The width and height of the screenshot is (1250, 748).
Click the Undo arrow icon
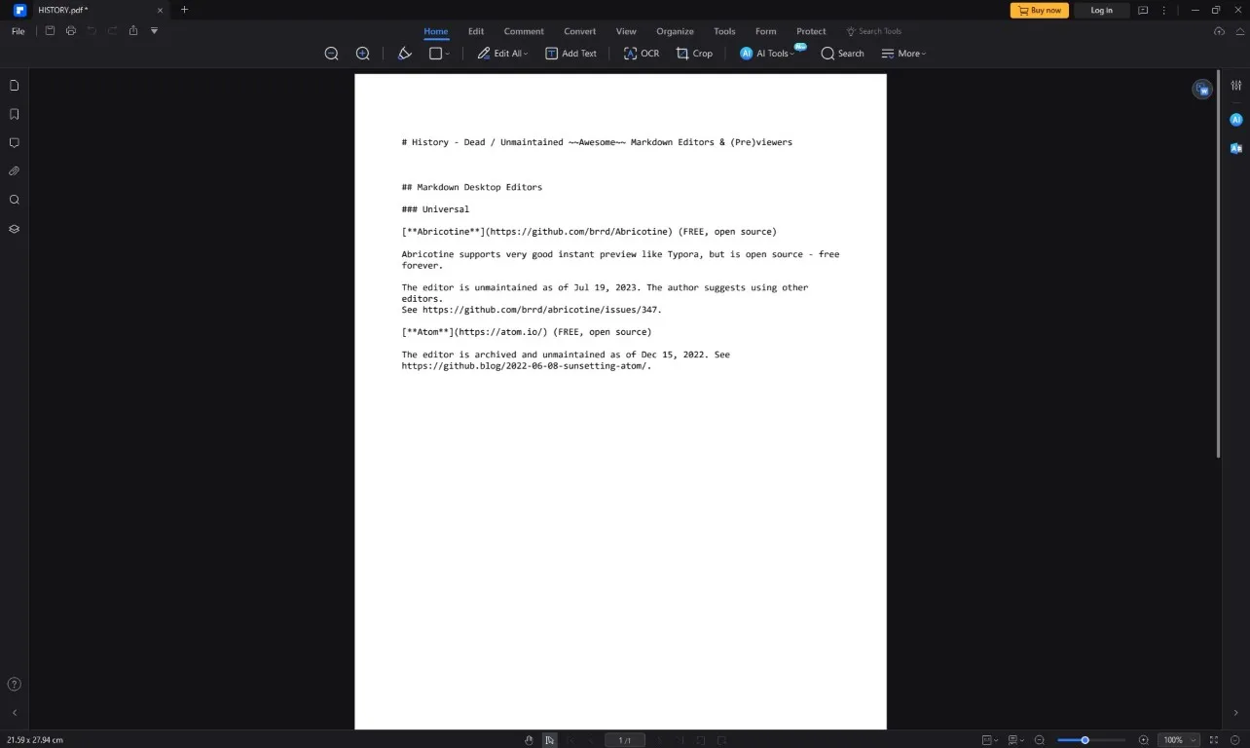point(92,31)
